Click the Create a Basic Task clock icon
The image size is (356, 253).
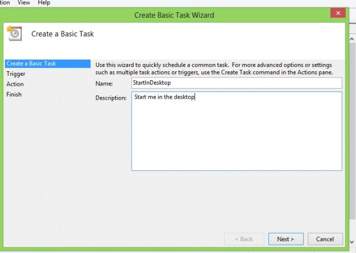pos(14,33)
